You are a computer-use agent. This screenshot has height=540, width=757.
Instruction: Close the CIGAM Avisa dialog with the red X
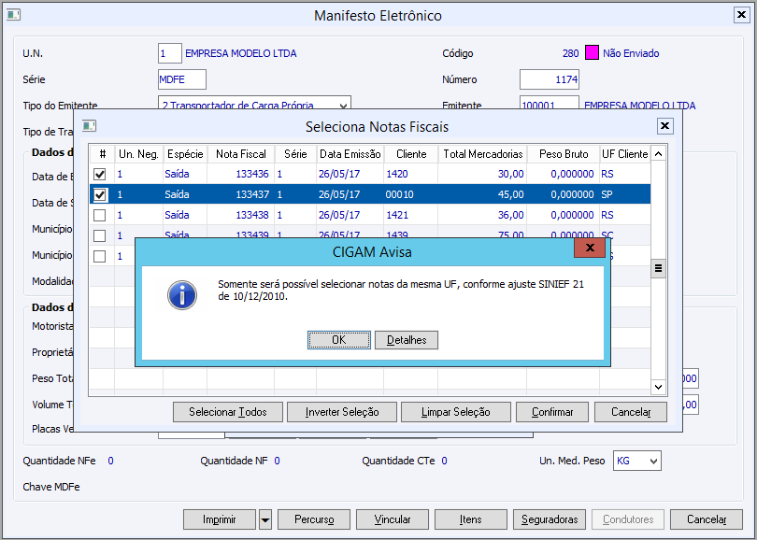click(x=590, y=248)
